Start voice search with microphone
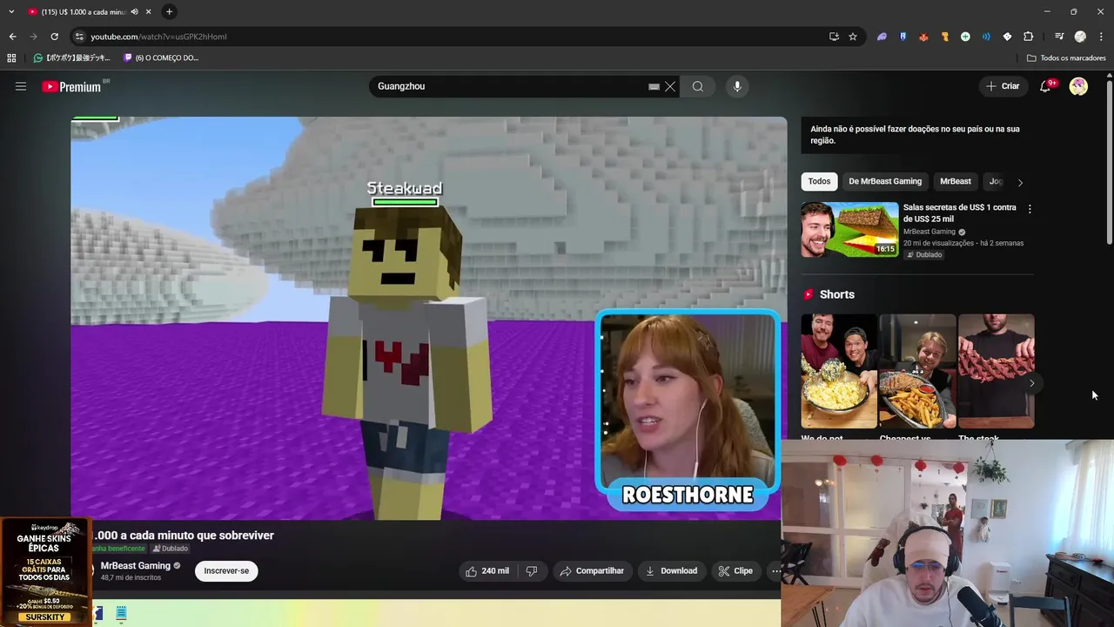The width and height of the screenshot is (1114, 627). (737, 86)
